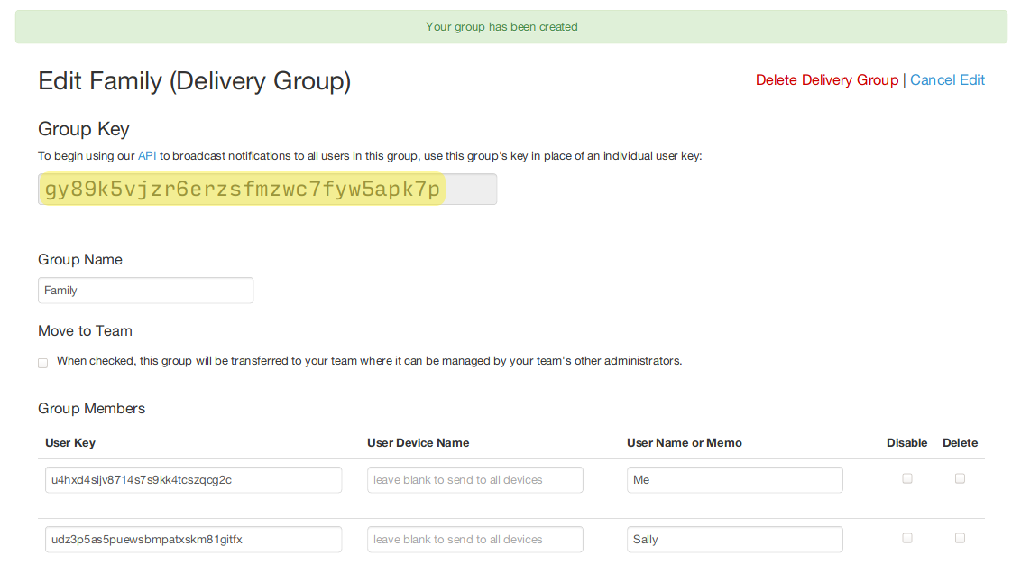The image size is (1021, 565).
Task: Click the memo field containing Sally
Action: coord(734,540)
